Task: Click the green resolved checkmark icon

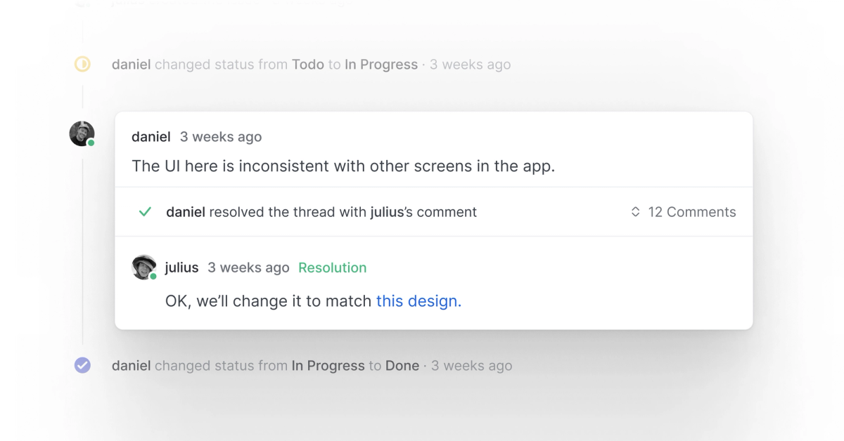Action: click(146, 212)
